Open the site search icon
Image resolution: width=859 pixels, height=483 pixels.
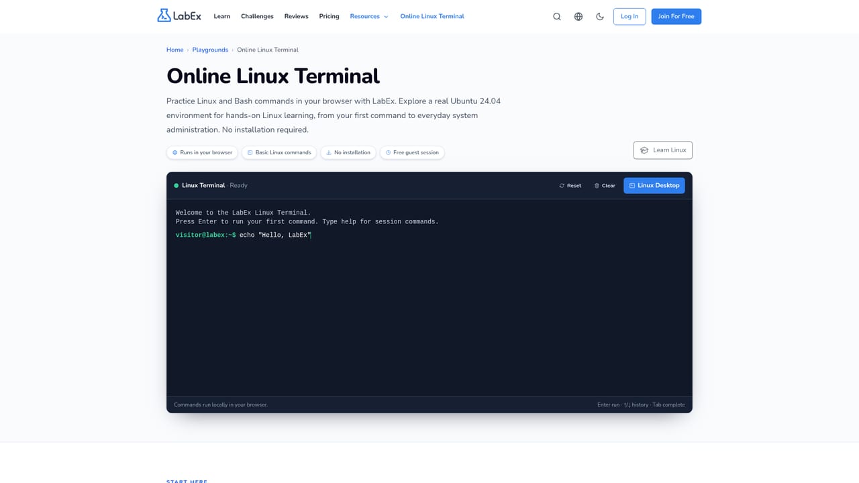click(x=557, y=17)
